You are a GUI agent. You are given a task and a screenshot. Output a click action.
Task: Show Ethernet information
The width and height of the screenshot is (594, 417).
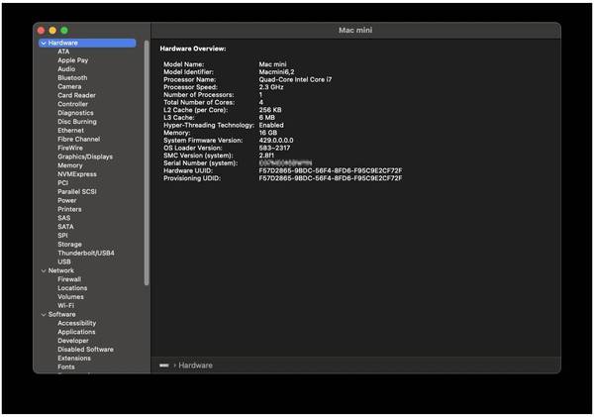[71, 131]
